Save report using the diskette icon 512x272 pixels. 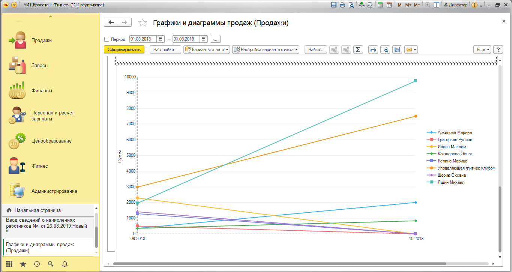(397, 50)
